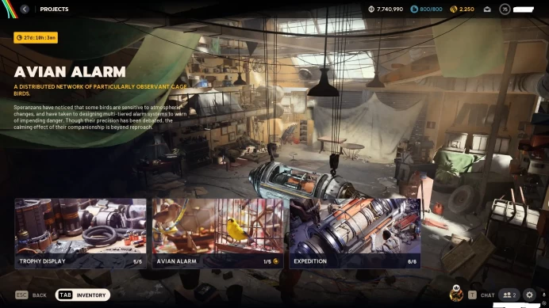Screen dimensions: 549x308
Task: Open the player avatar with crown badge
Action: [456, 294]
